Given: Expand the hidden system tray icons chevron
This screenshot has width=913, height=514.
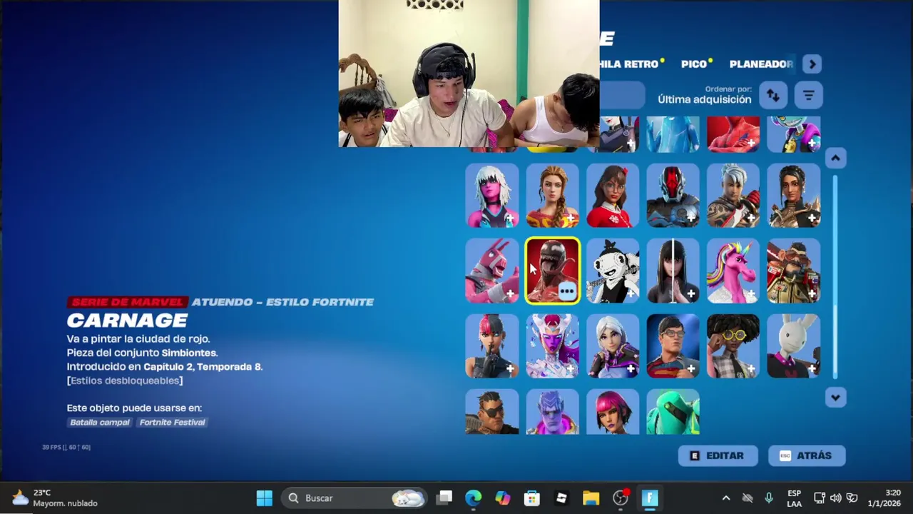Looking at the screenshot, I should coord(726,498).
